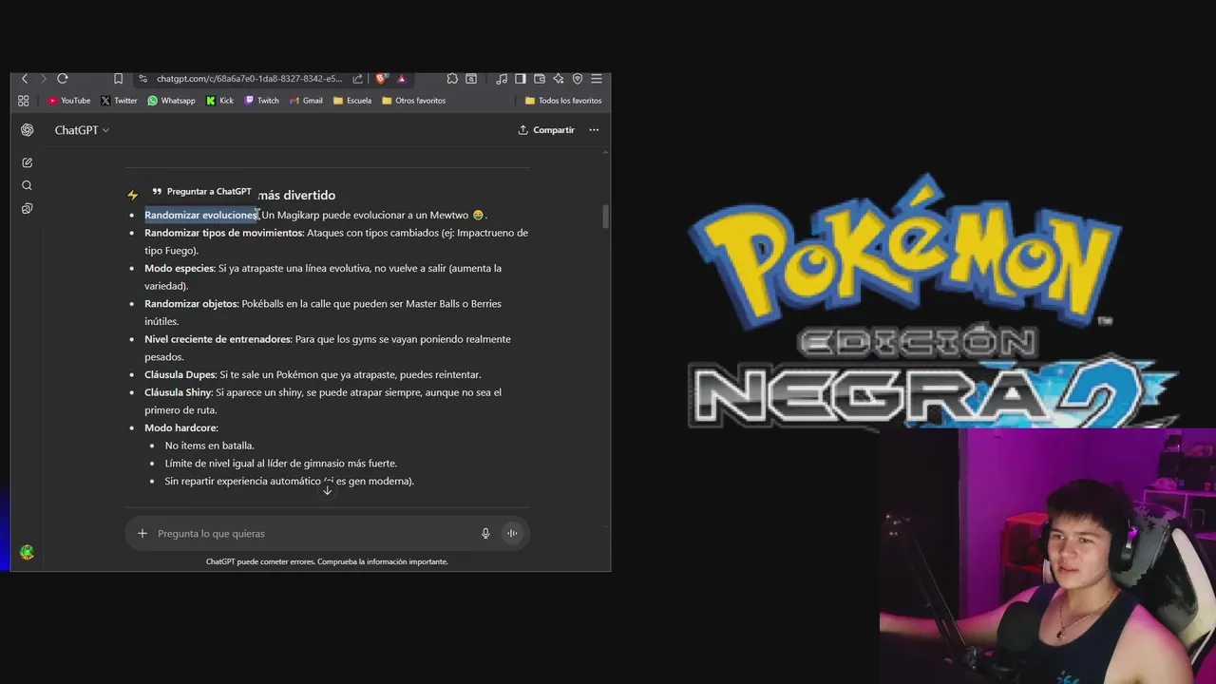Viewport: 1216px width, 684px height.
Task: Open the Gmail bookmark
Action: pos(306,101)
